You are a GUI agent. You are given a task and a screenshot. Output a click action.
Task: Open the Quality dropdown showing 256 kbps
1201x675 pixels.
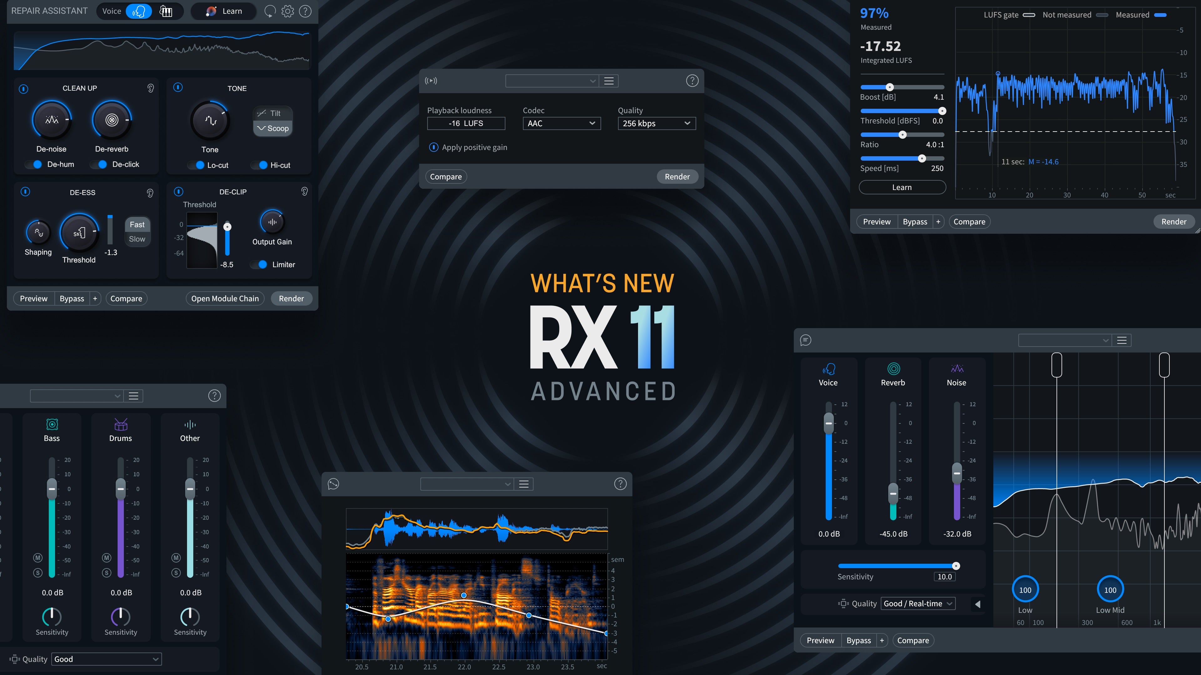(656, 123)
